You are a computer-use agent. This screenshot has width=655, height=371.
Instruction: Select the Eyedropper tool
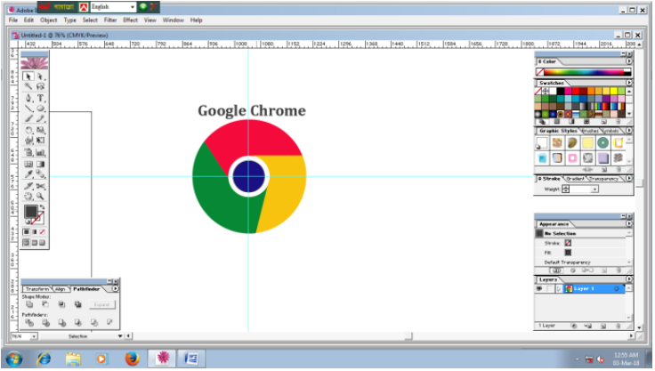pyautogui.click(x=28, y=174)
